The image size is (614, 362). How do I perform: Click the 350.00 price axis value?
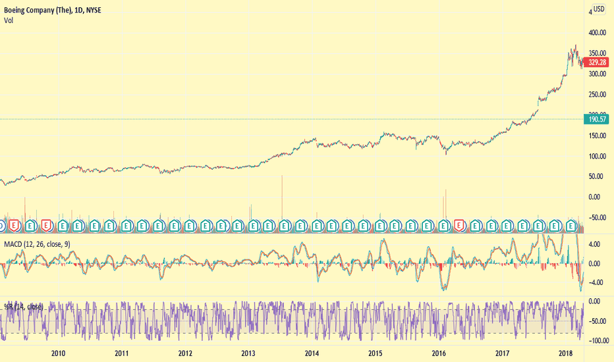click(597, 53)
